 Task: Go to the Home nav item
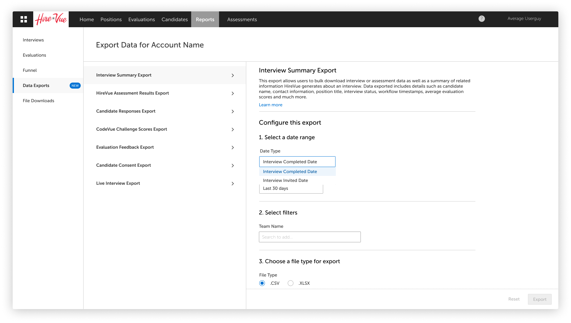point(87,19)
